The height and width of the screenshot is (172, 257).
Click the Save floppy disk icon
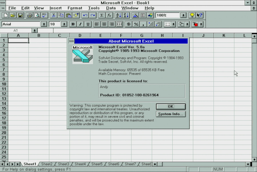(x=20, y=15)
